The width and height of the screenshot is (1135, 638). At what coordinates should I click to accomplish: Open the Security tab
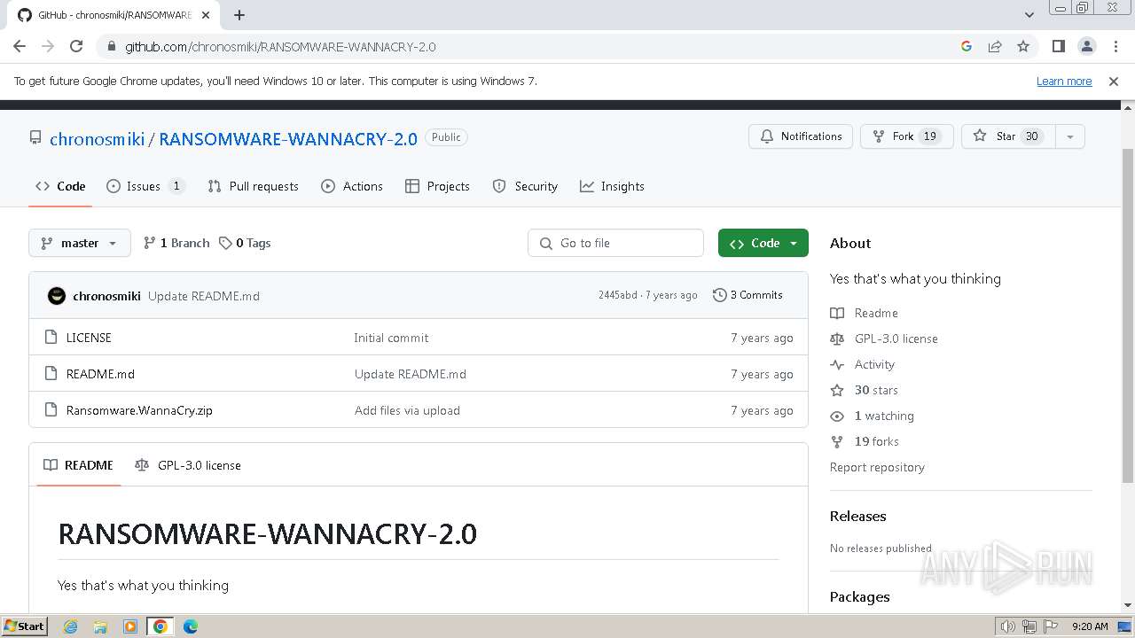[x=525, y=186]
